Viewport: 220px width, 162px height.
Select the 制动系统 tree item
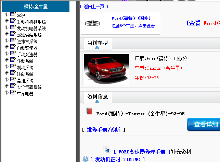25,68
